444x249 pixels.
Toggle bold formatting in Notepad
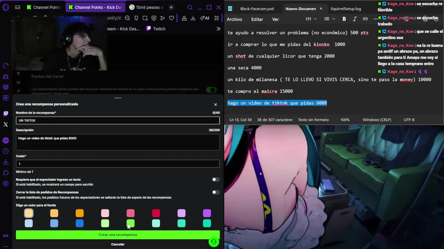344,19
